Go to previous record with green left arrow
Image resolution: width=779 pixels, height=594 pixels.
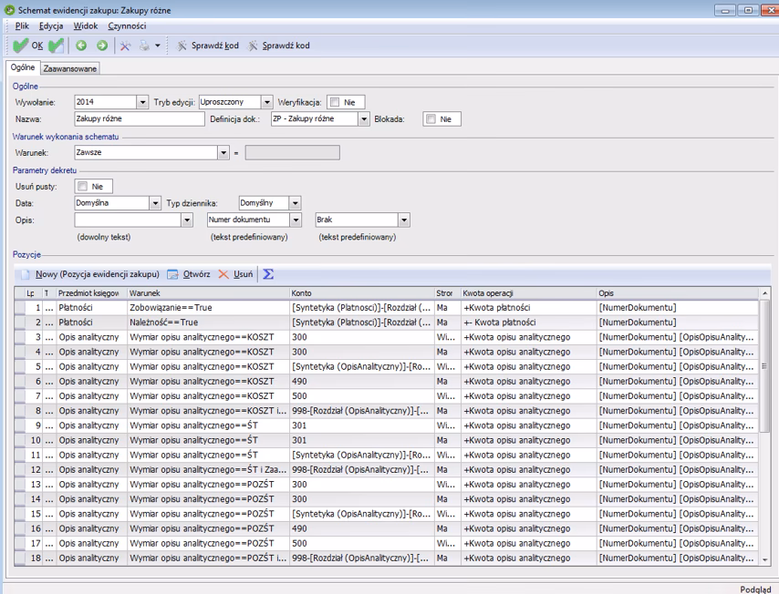pyautogui.click(x=81, y=46)
